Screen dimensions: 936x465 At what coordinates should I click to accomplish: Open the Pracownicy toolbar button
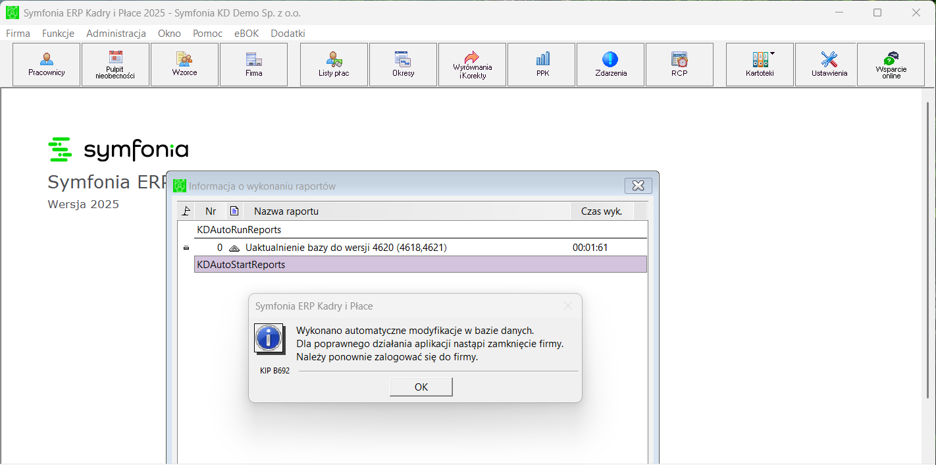coord(47,65)
